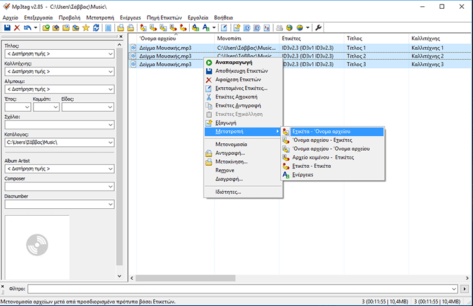The image size is (473, 306).
Task: Expand the Καλλιτέχνης field dropdown
Action: 110,71
